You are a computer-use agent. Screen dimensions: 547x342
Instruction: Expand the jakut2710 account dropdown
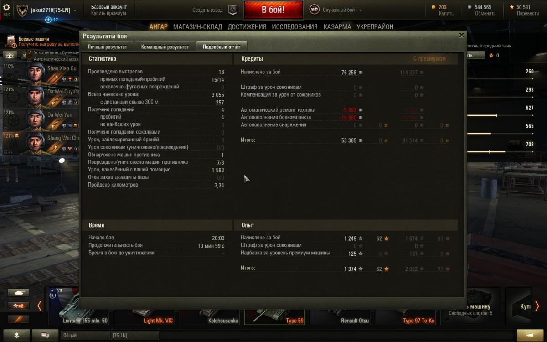[x=75, y=10]
